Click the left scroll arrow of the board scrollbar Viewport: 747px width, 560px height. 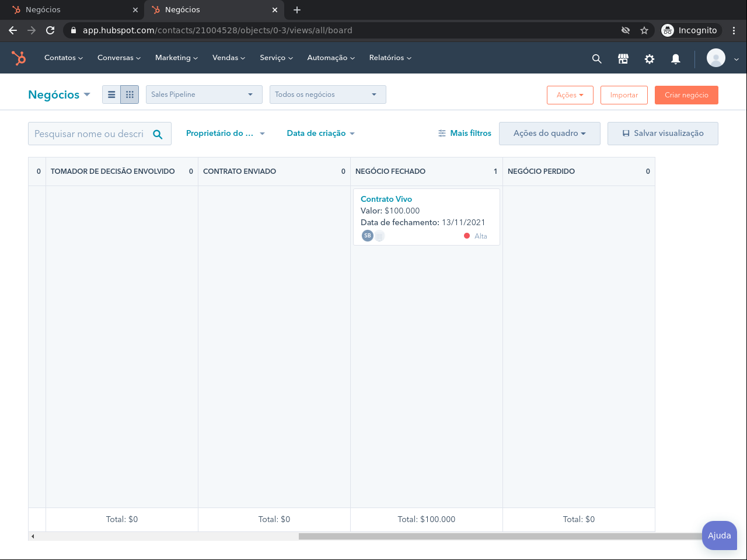[x=33, y=536]
